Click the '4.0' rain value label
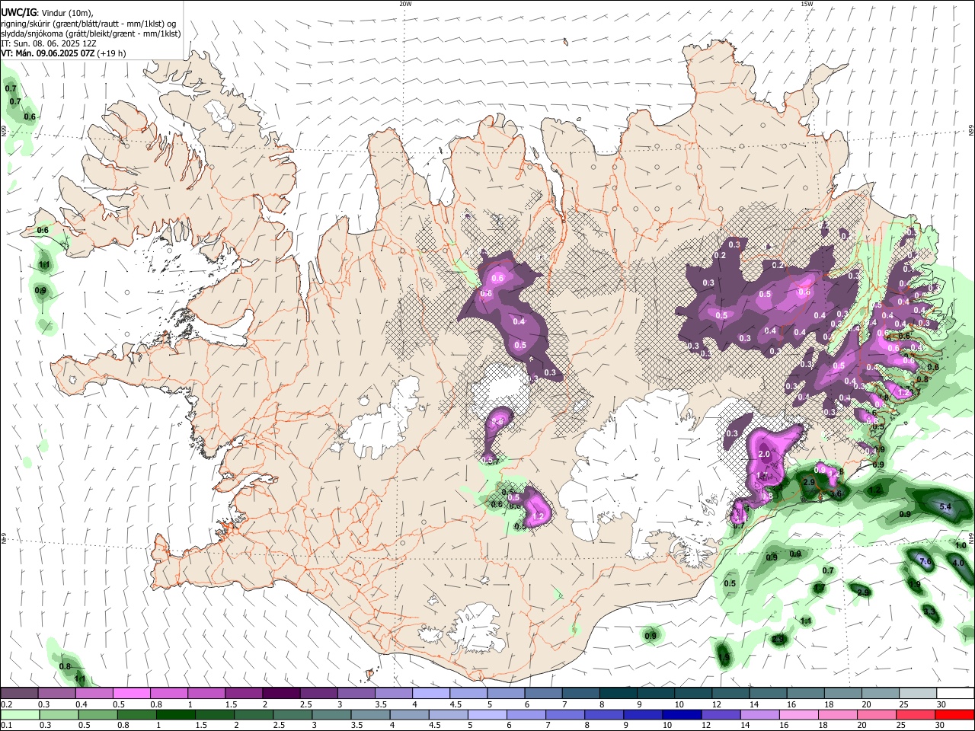 tap(958, 563)
